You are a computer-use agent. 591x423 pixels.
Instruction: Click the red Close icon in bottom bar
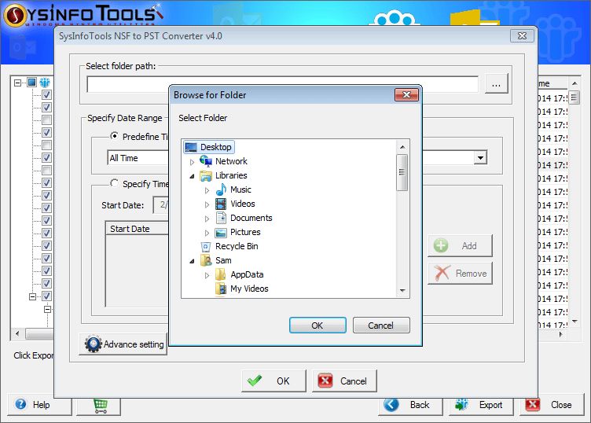tap(532, 405)
